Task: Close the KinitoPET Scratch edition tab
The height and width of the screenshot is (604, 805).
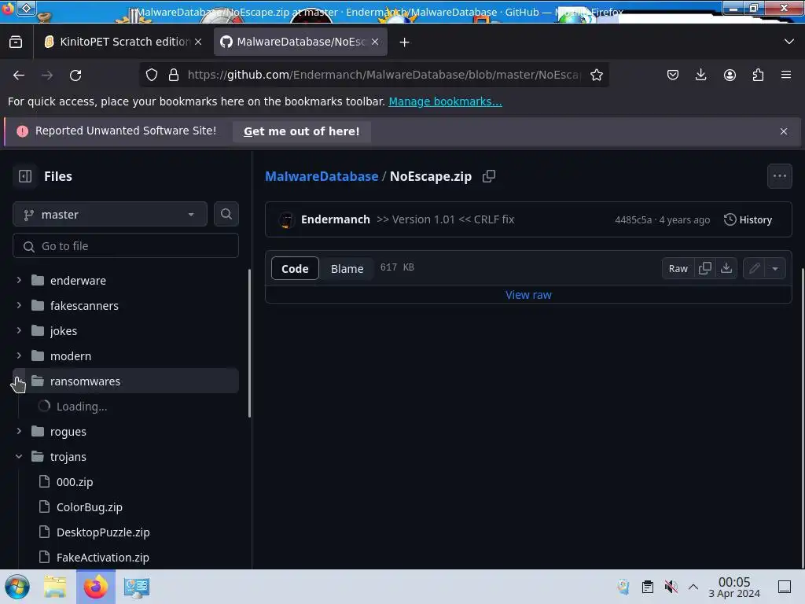Action: pos(198,42)
